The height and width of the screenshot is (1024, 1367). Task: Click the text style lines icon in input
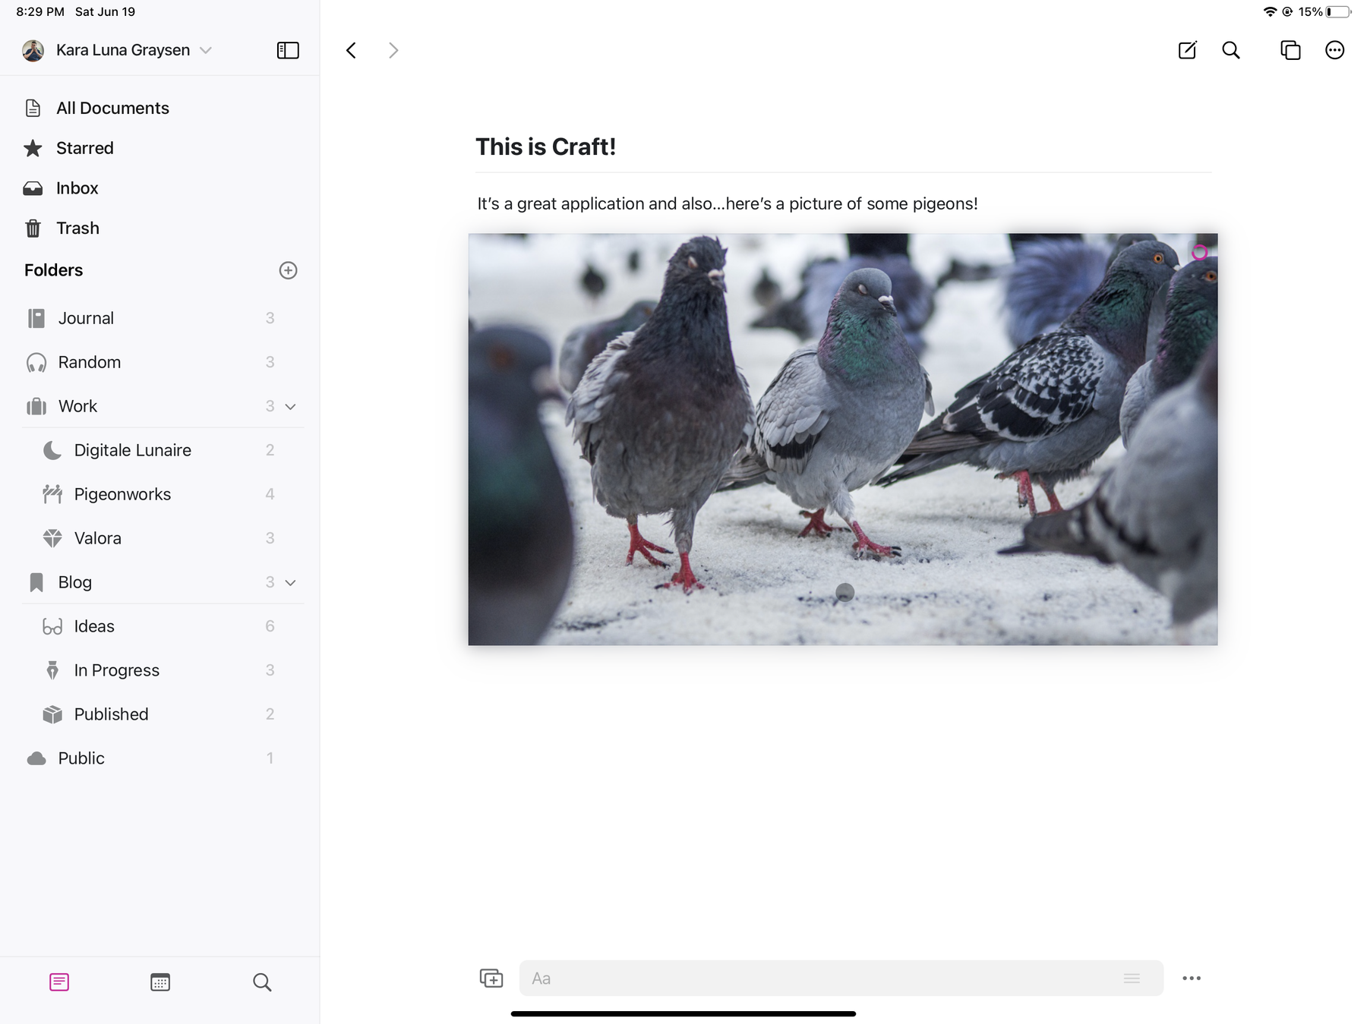pos(1132,978)
